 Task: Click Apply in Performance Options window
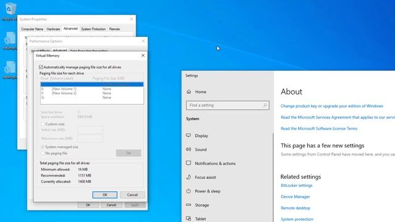click(135, 205)
